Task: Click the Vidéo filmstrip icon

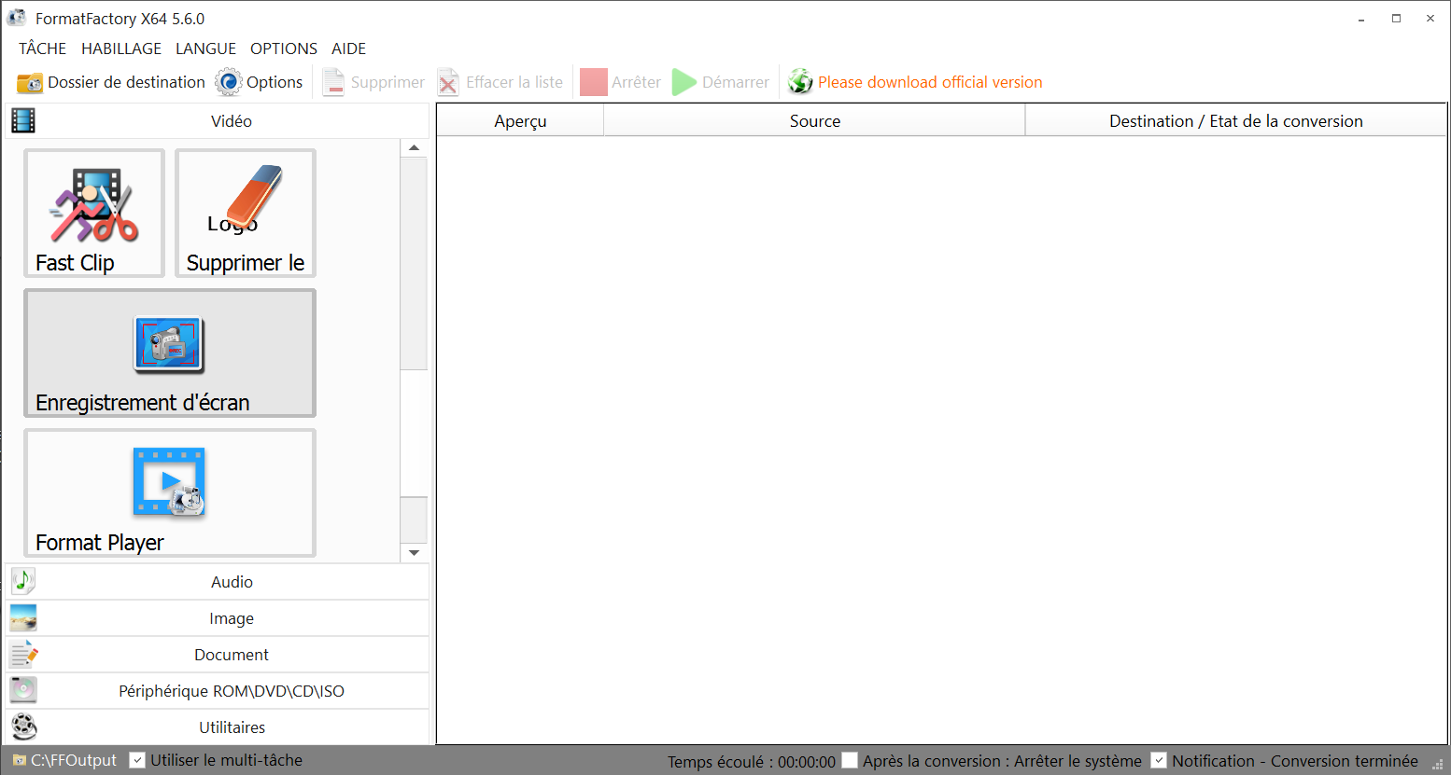Action: tap(23, 120)
